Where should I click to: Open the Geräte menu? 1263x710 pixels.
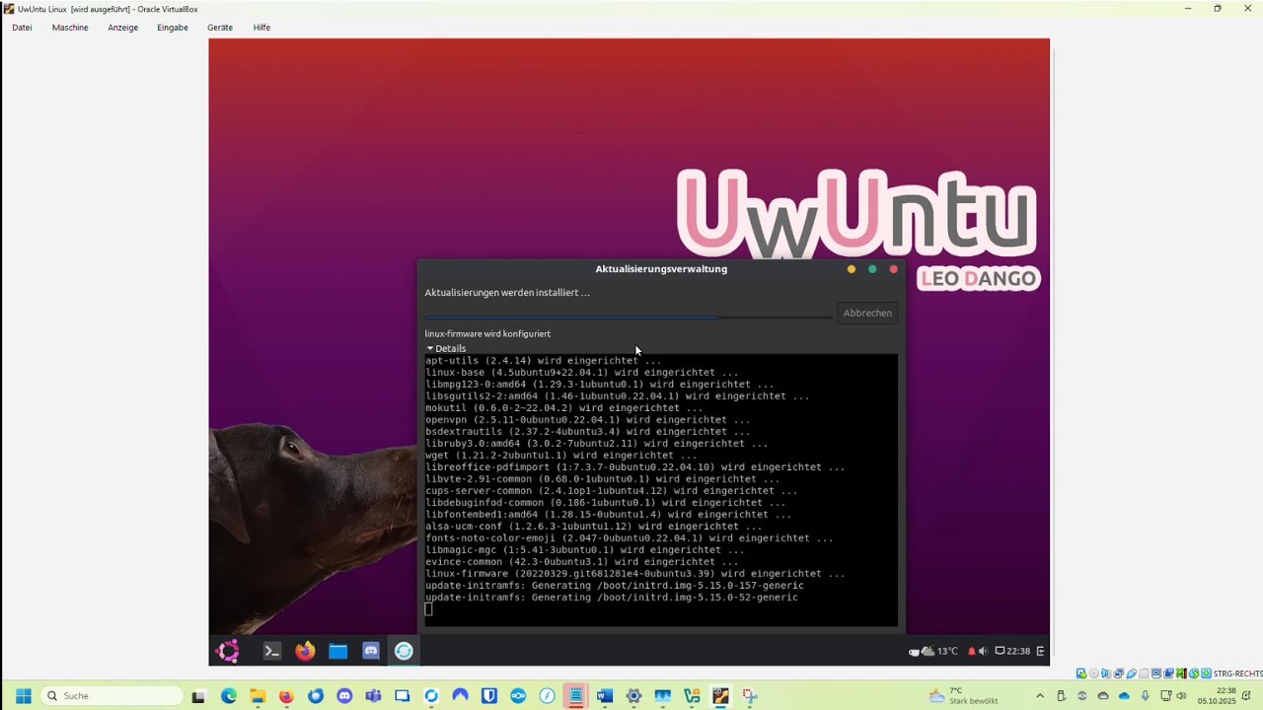click(x=220, y=28)
